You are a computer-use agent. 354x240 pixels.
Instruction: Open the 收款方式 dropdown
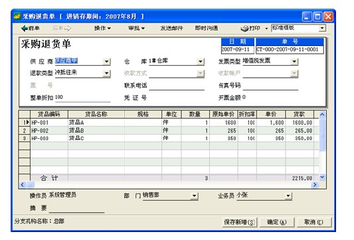point(201,73)
